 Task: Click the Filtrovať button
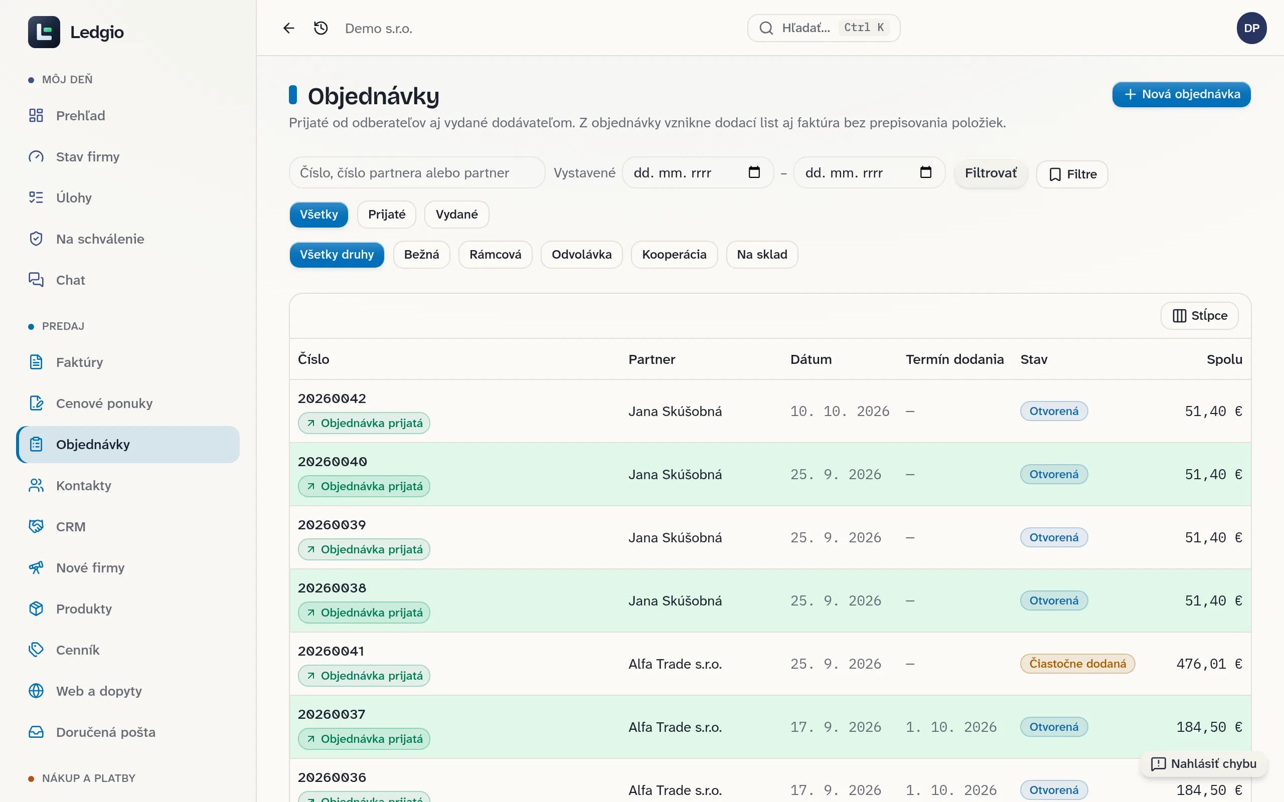(991, 173)
